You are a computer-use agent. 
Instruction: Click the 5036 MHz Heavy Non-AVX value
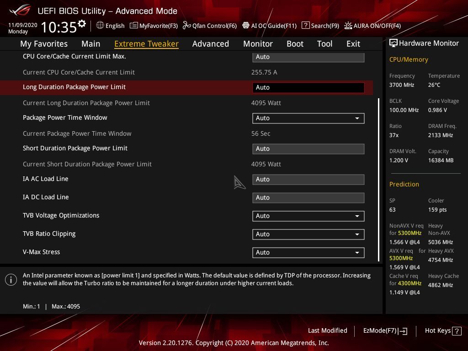[x=441, y=242]
